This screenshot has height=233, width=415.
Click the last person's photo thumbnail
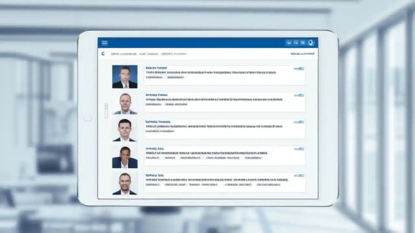(x=125, y=183)
